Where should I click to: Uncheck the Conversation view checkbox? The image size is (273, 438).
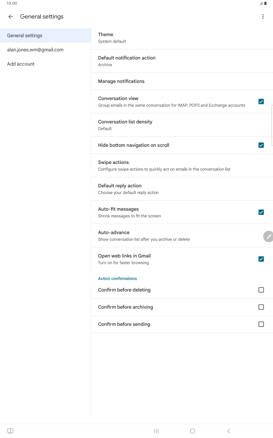point(261,102)
